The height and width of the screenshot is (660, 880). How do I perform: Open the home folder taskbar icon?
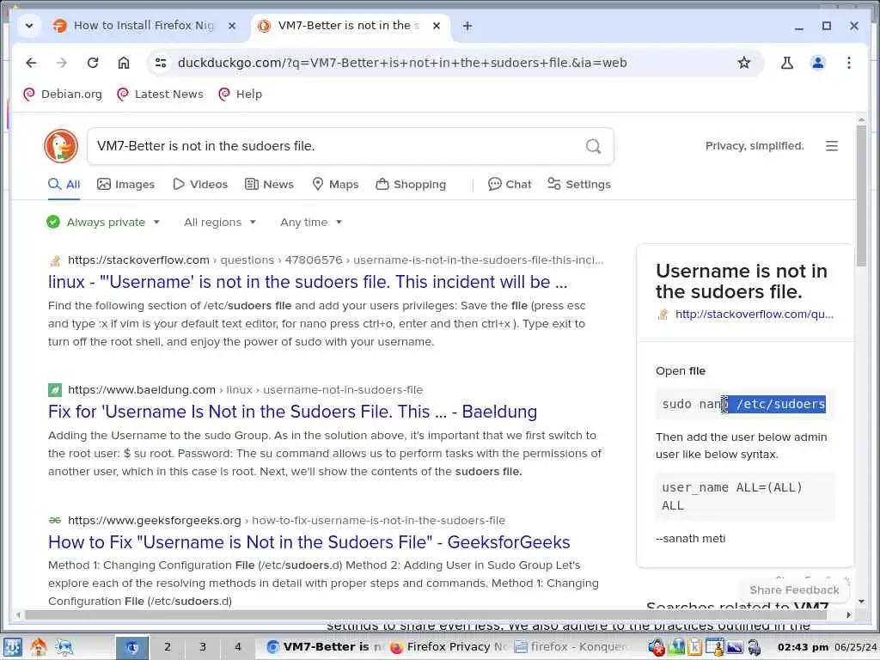pyautogui.click(x=38, y=647)
